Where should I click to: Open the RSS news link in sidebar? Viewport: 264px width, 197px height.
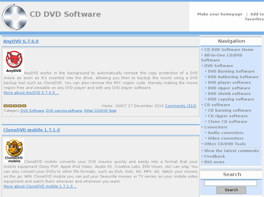[x=214, y=162]
